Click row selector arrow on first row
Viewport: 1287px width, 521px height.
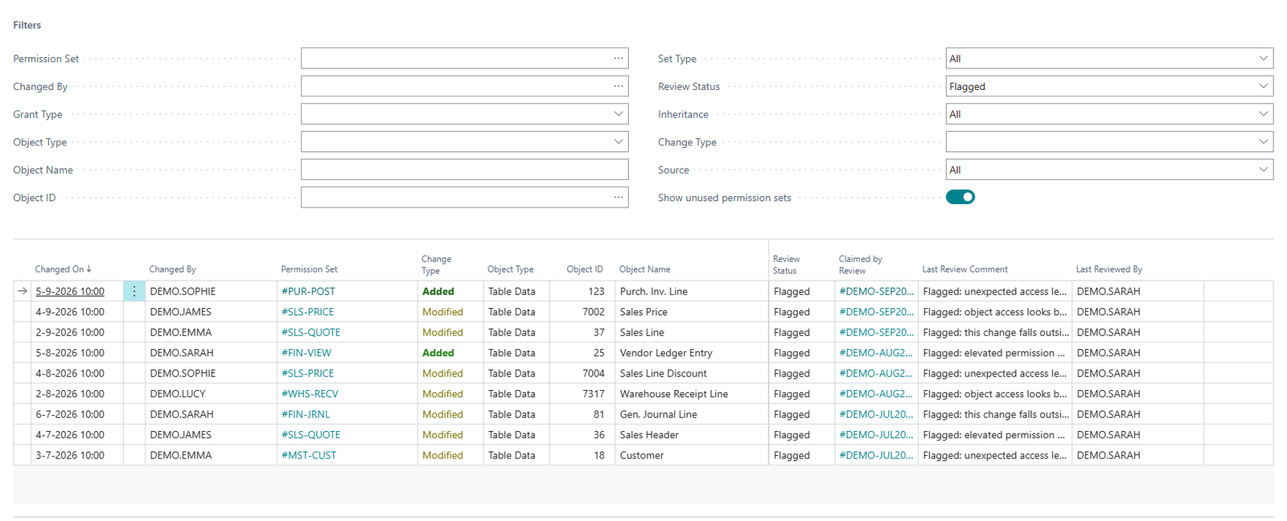tap(23, 292)
